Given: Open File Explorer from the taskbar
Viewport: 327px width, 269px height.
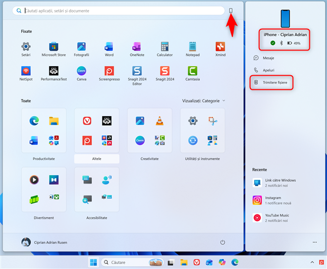Looking at the screenshot, I should click(x=184, y=262).
